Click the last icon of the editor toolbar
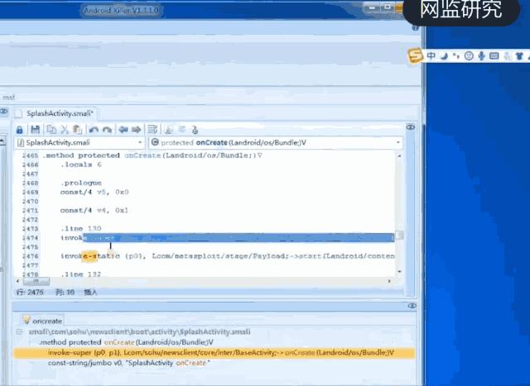 pos(195,130)
